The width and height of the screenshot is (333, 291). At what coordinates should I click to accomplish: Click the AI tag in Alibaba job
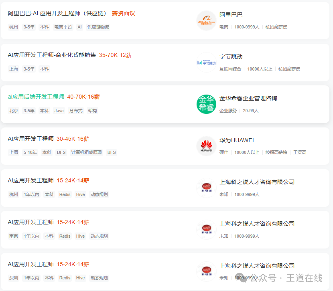[80, 27]
